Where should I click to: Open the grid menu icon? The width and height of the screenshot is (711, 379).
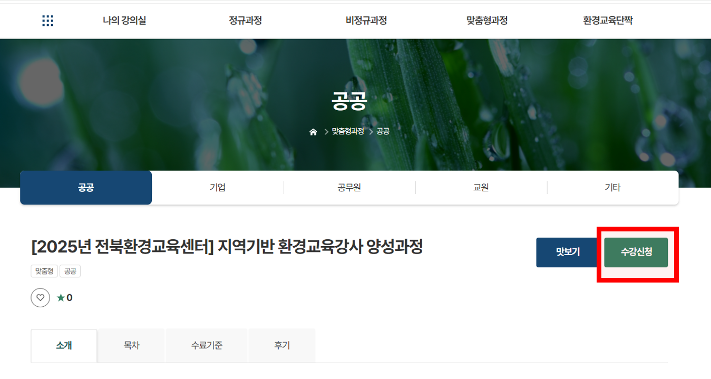48,21
